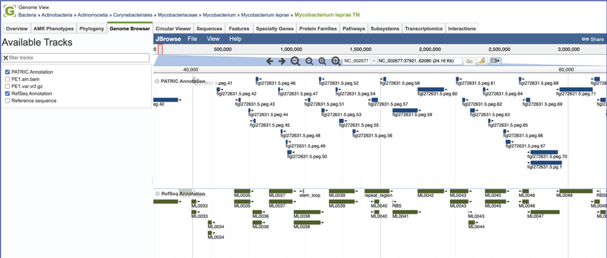
Task: Close the RefSeq Annotation track
Action: pos(157,194)
